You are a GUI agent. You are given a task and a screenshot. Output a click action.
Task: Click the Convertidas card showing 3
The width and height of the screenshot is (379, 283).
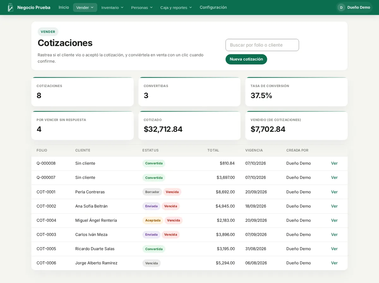click(x=189, y=92)
